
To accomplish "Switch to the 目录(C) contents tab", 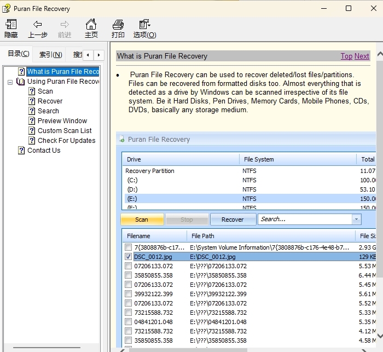I will (x=19, y=54).
